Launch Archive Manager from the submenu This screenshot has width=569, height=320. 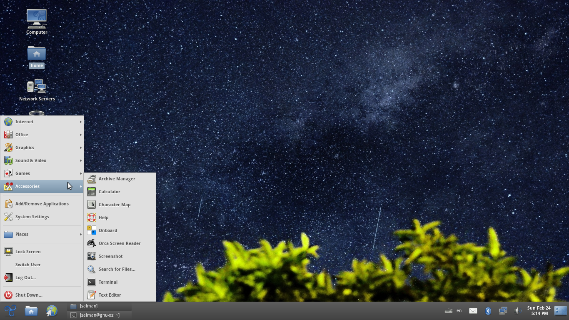[x=117, y=179]
